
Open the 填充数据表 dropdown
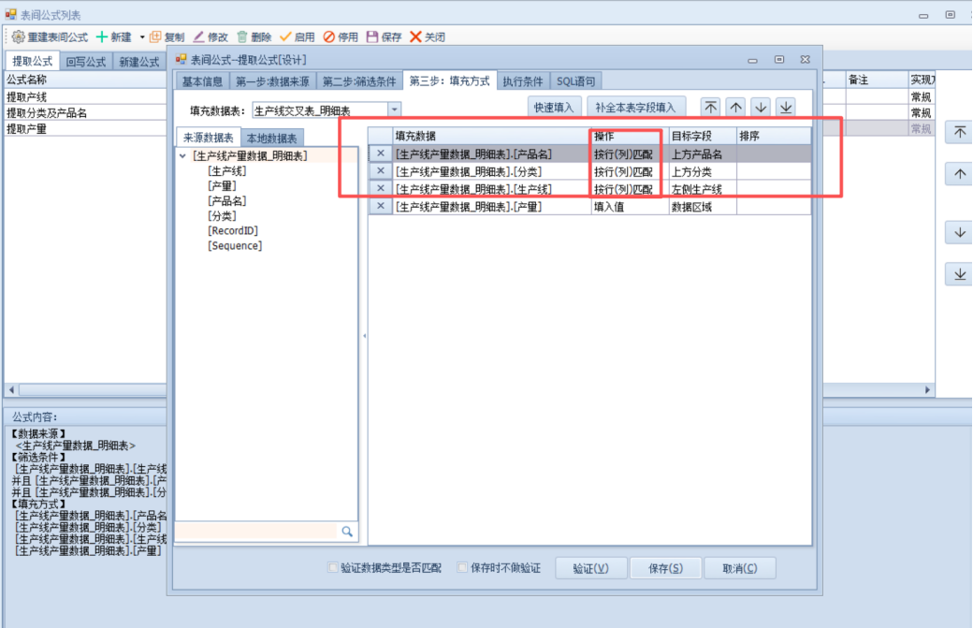pyautogui.click(x=394, y=110)
